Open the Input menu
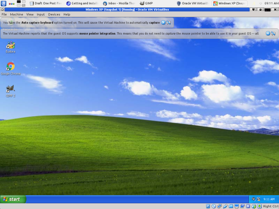 click(x=41, y=14)
